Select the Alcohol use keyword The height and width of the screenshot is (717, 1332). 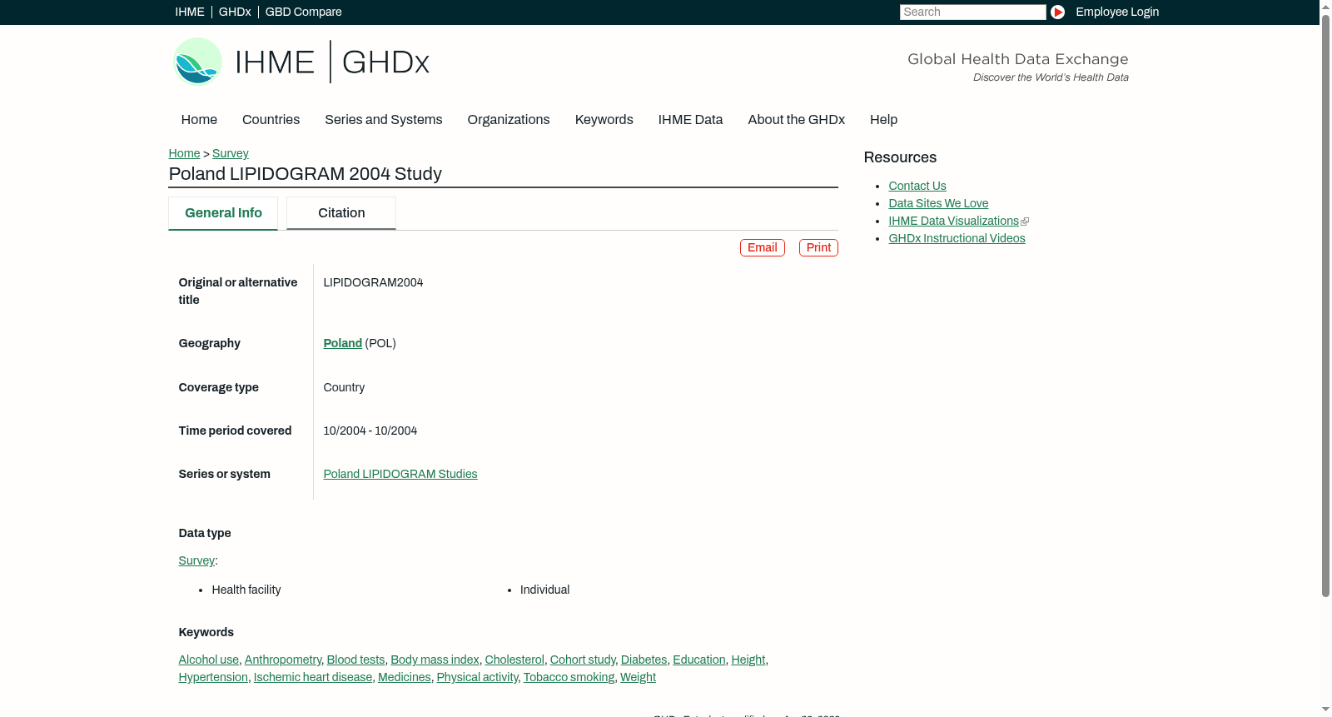208,660
